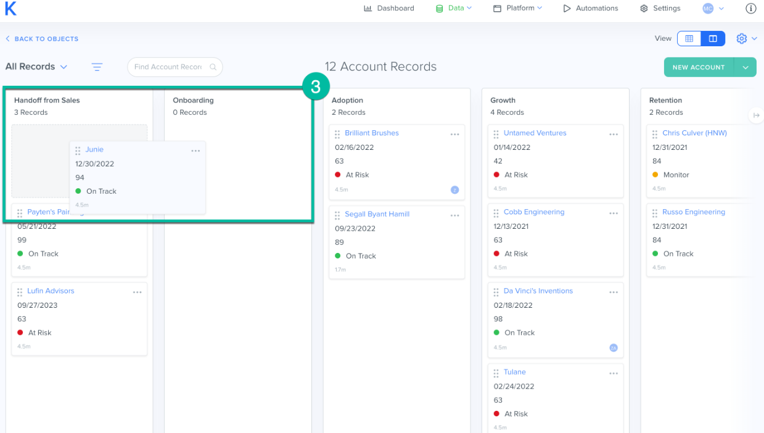This screenshot has height=433, width=764.
Task: Click the 09/27/2023 date on Lufin Advisors
Action: pos(36,305)
